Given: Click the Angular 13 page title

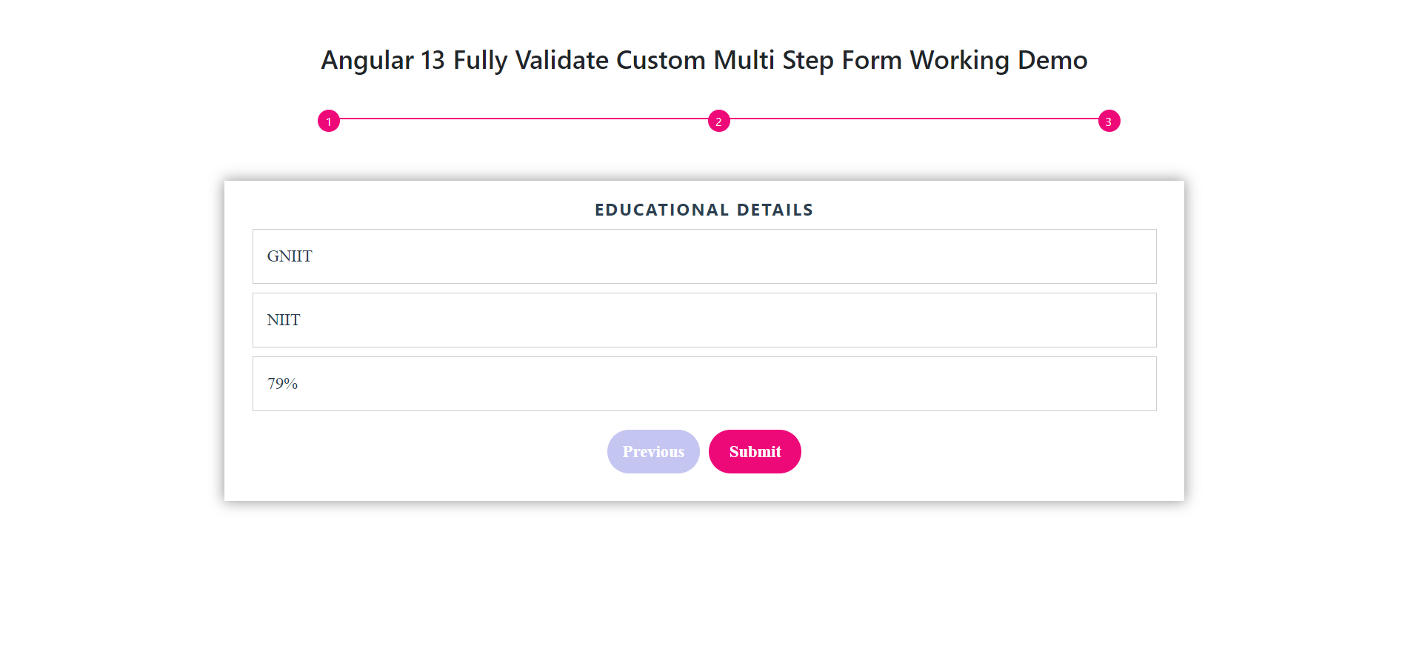Looking at the screenshot, I should click(x=704, y=60).
